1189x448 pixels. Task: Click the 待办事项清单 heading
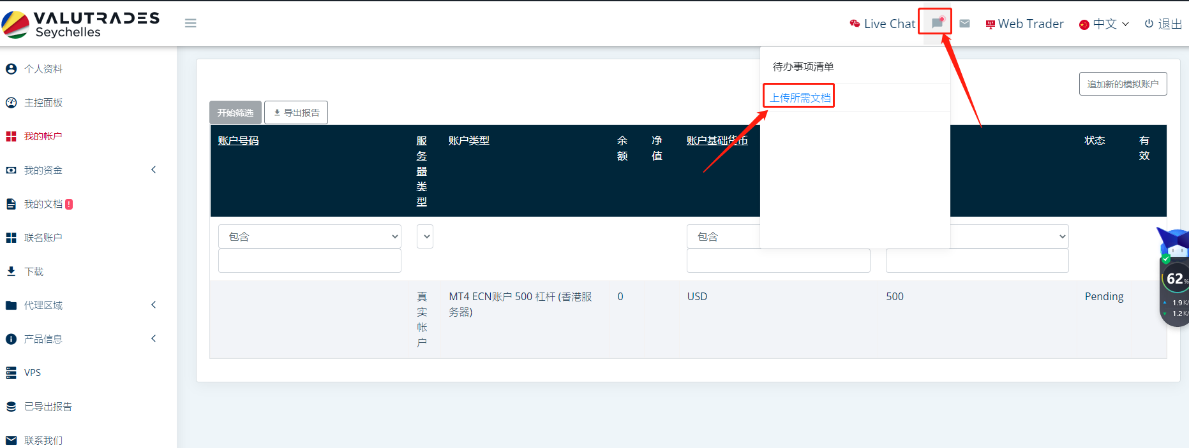803,66
